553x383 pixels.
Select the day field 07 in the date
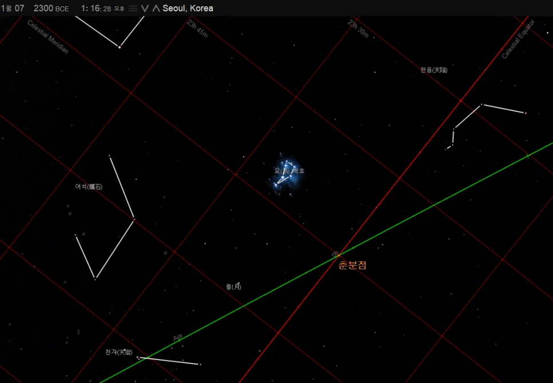click(19, 9)
